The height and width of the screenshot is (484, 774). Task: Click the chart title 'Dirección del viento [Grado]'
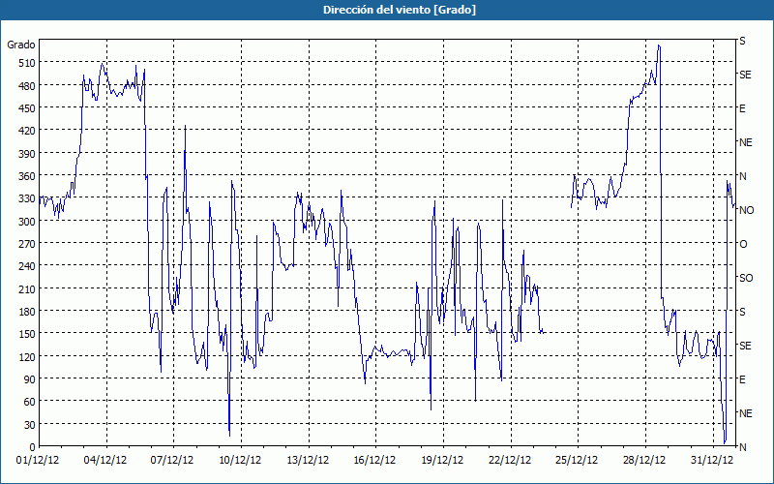click(400, 10)
